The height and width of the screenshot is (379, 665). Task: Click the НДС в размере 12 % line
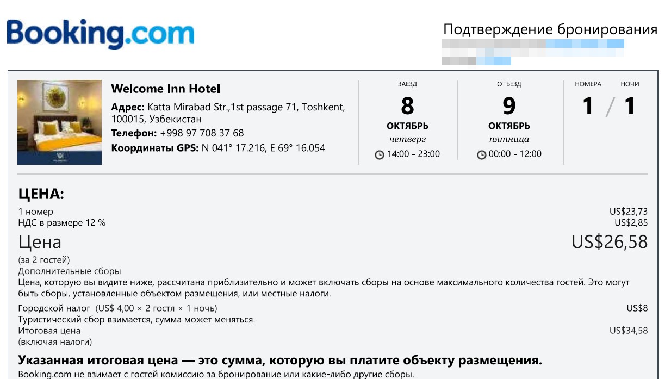tap(62, 223)
